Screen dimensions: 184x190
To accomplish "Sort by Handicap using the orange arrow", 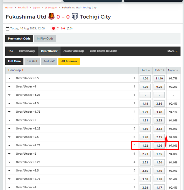I will 22,70.
